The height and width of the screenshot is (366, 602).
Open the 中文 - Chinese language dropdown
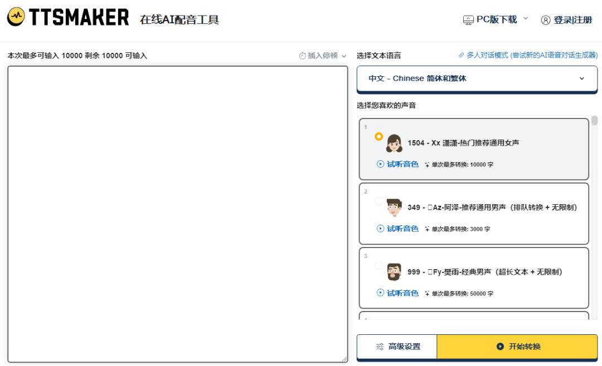click(477, 78)
